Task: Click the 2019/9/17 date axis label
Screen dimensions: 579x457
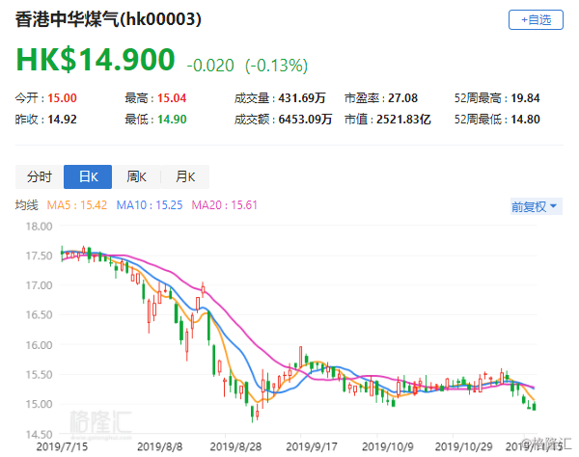Action: click(x=312, y=446)
